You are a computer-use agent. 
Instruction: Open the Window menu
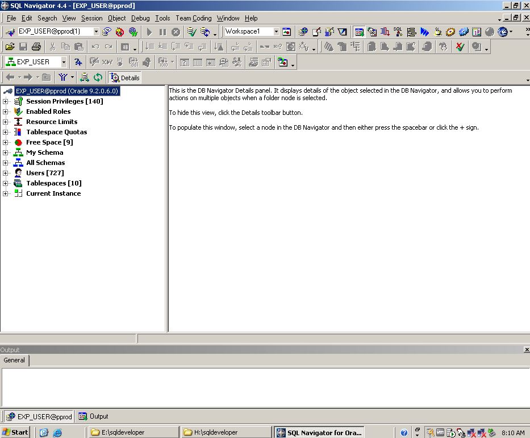point(228,18)
